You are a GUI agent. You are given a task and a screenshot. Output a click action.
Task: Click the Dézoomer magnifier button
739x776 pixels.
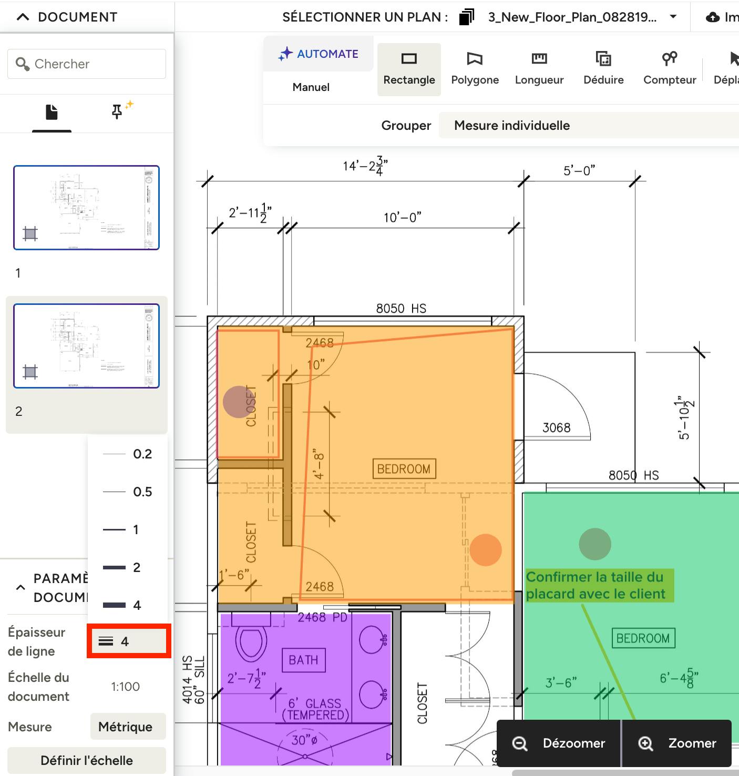coord(559,743)
